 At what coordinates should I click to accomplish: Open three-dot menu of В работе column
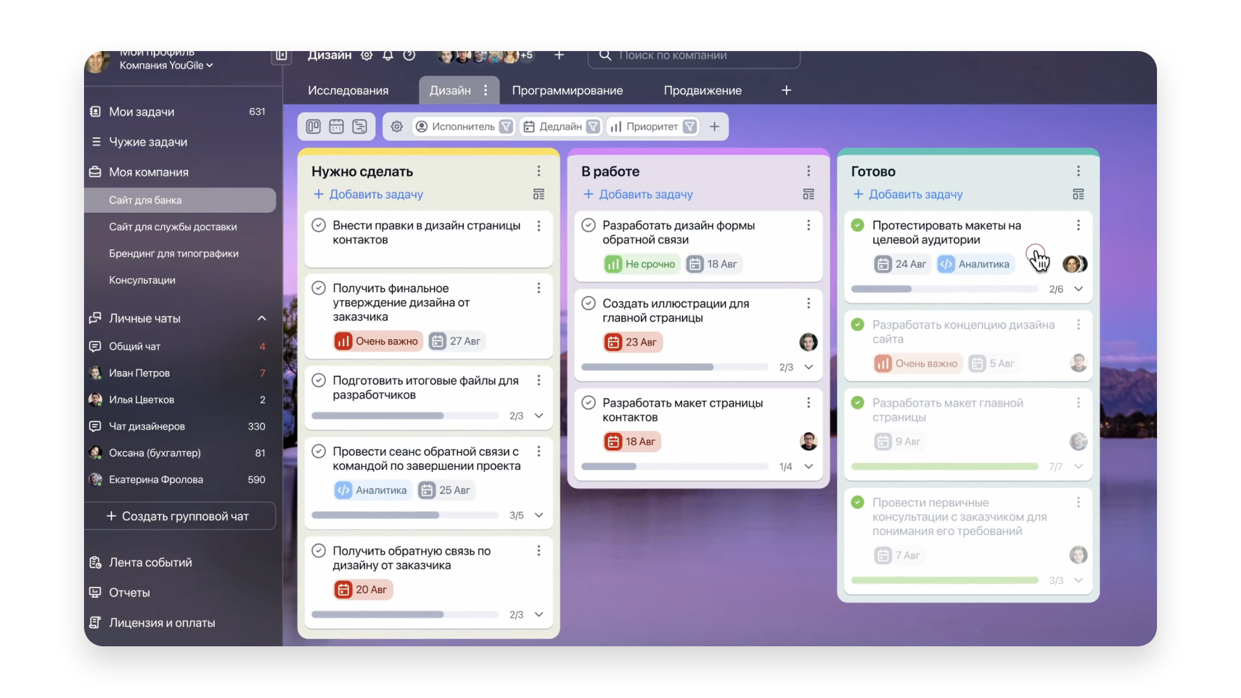(x=808, y=171)
